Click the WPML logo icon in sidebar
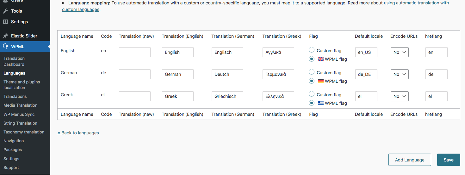Viewport: 465px width, 175px height. [5, 47]
